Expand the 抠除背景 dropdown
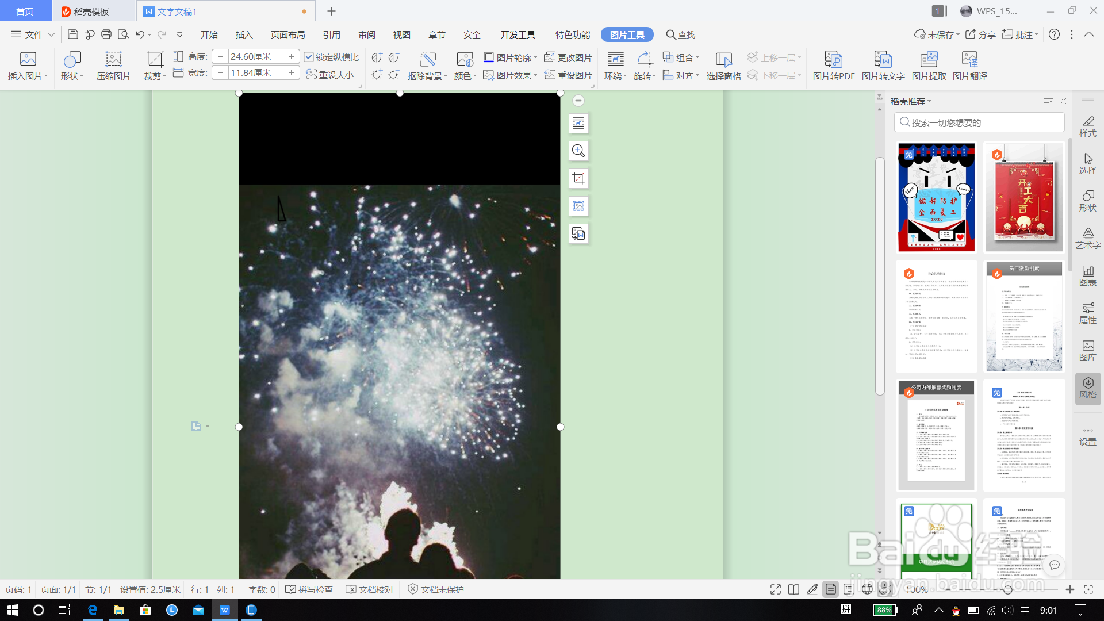 click(x=446, y=76)
